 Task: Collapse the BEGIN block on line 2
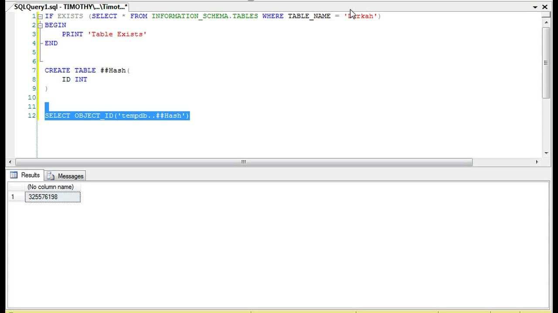tap(40, 25)
